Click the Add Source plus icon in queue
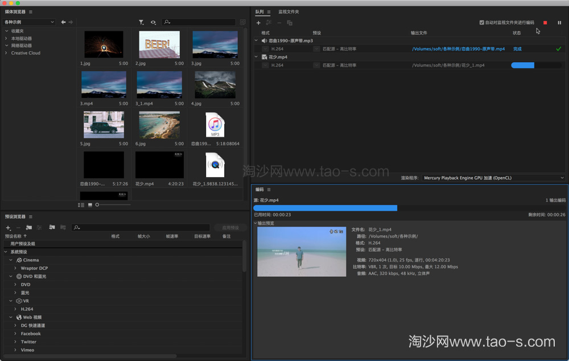 (x=258, y=23)
